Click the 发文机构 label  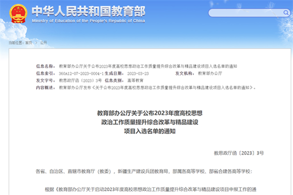pos(185,74)
